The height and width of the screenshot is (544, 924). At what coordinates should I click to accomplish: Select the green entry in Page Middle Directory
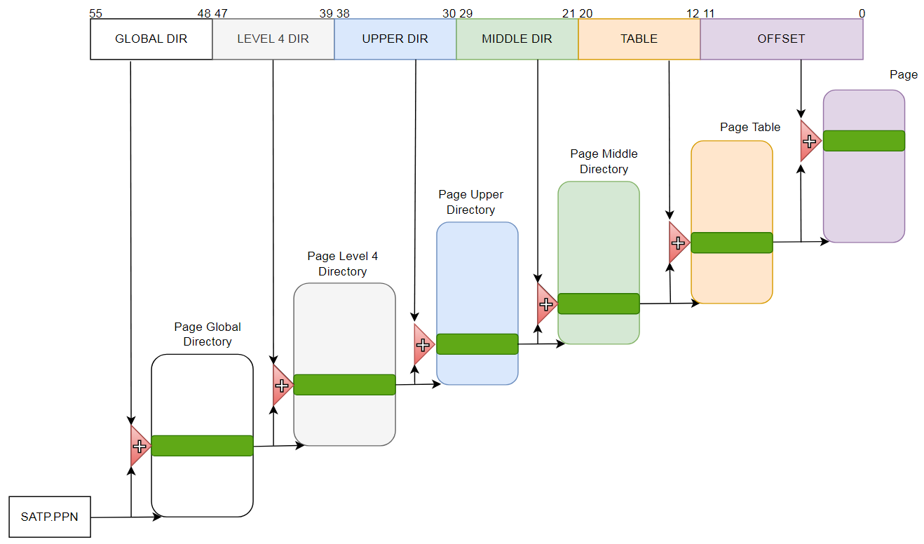[x=599, y=304]
